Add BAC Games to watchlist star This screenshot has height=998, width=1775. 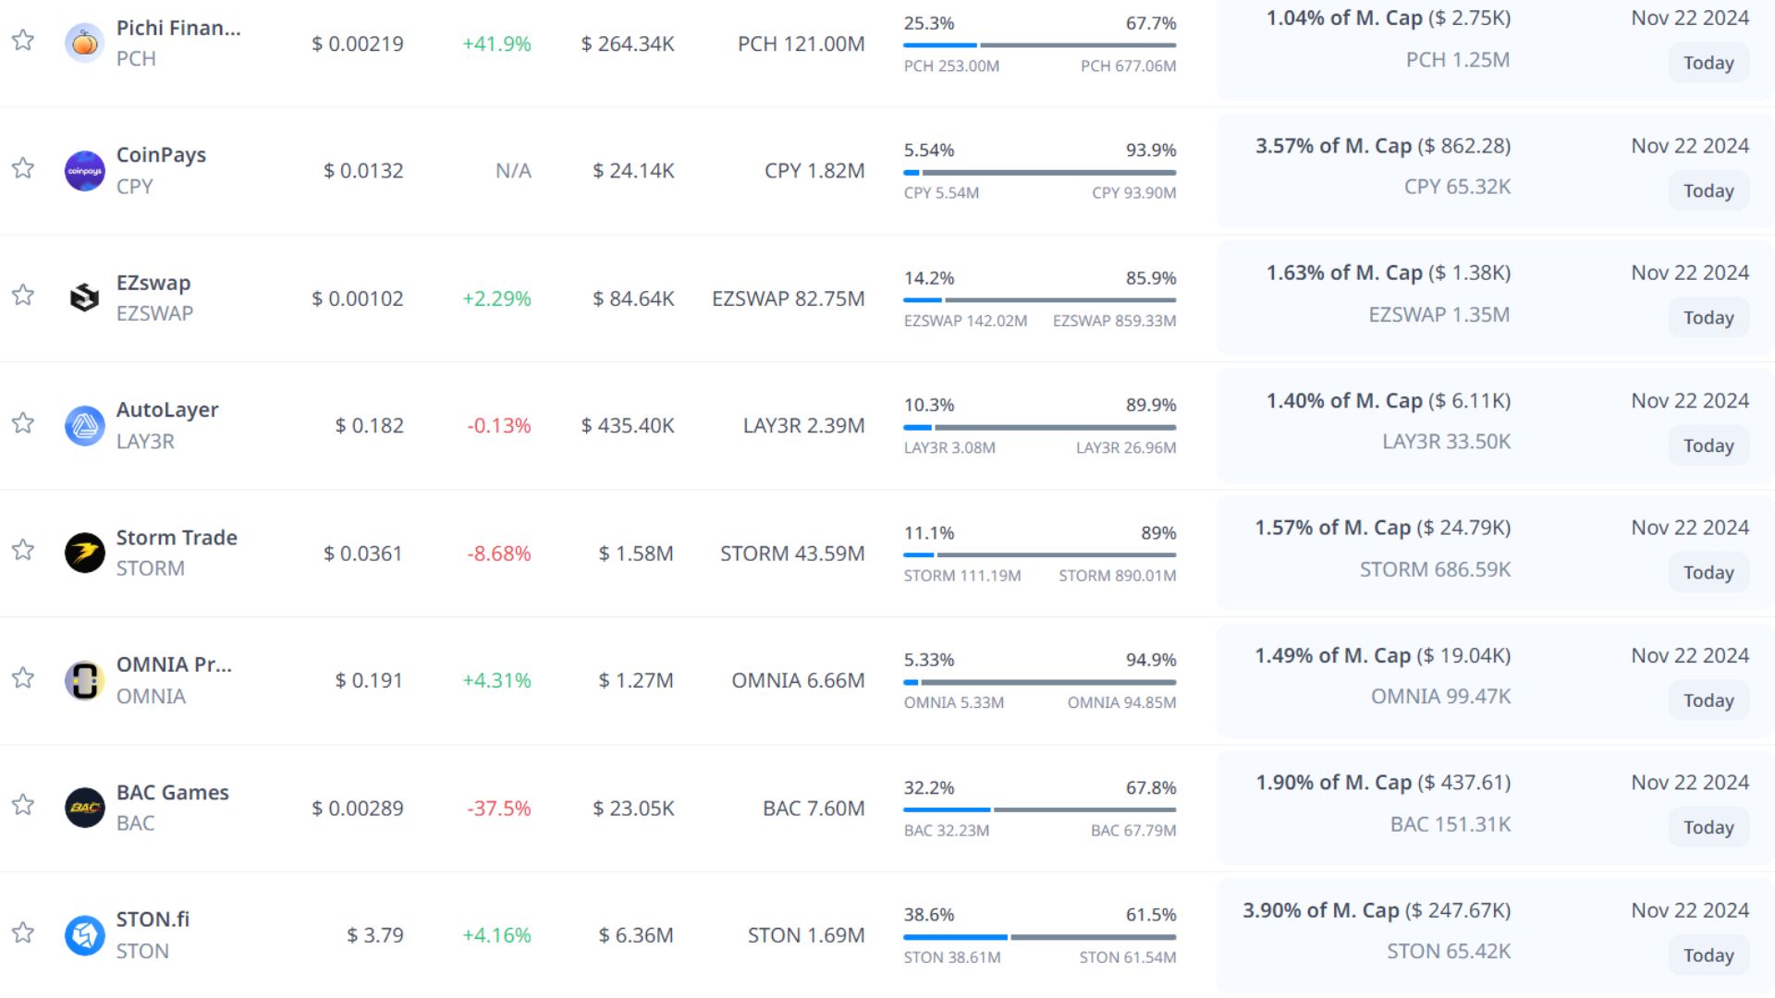[23, 805]
